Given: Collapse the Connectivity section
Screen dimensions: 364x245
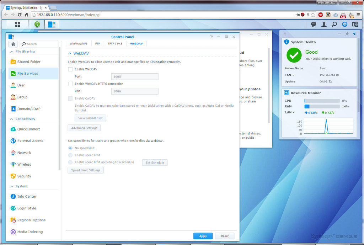Looking at the screenshot, I should click(12, 119).
